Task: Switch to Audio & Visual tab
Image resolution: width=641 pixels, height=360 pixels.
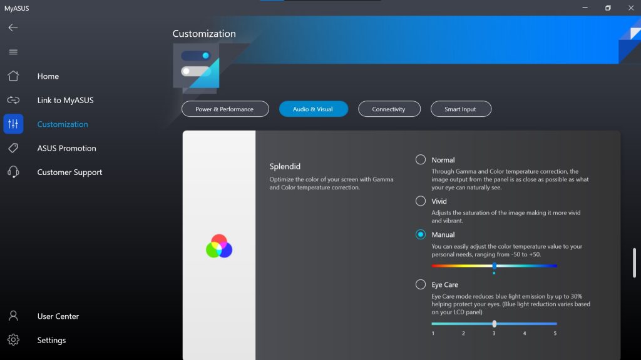Action: click(x=314, y=109)
